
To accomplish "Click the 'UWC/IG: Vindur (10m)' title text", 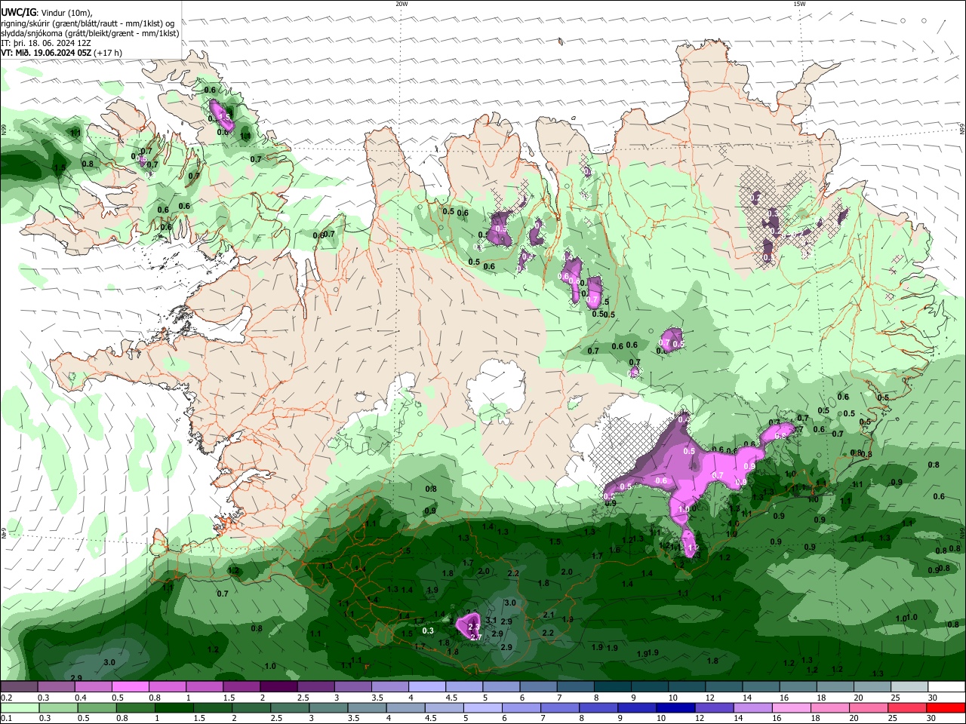I will (47, 12).
